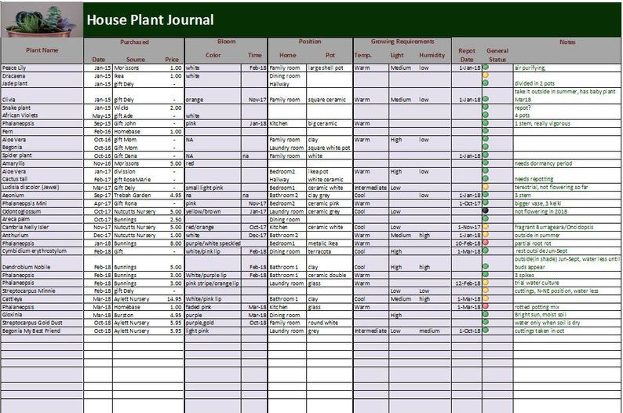Image resolution: width=623 pixels, height=413 pixels.
Task: Select the Phalaenopsis Mini status dot
Action: click(x=485, y=203)
